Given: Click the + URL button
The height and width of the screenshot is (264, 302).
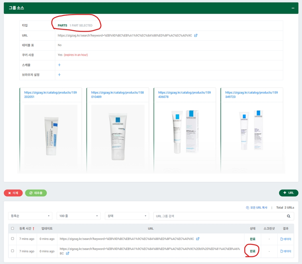Looking at the screenshot, I should 288,193.
